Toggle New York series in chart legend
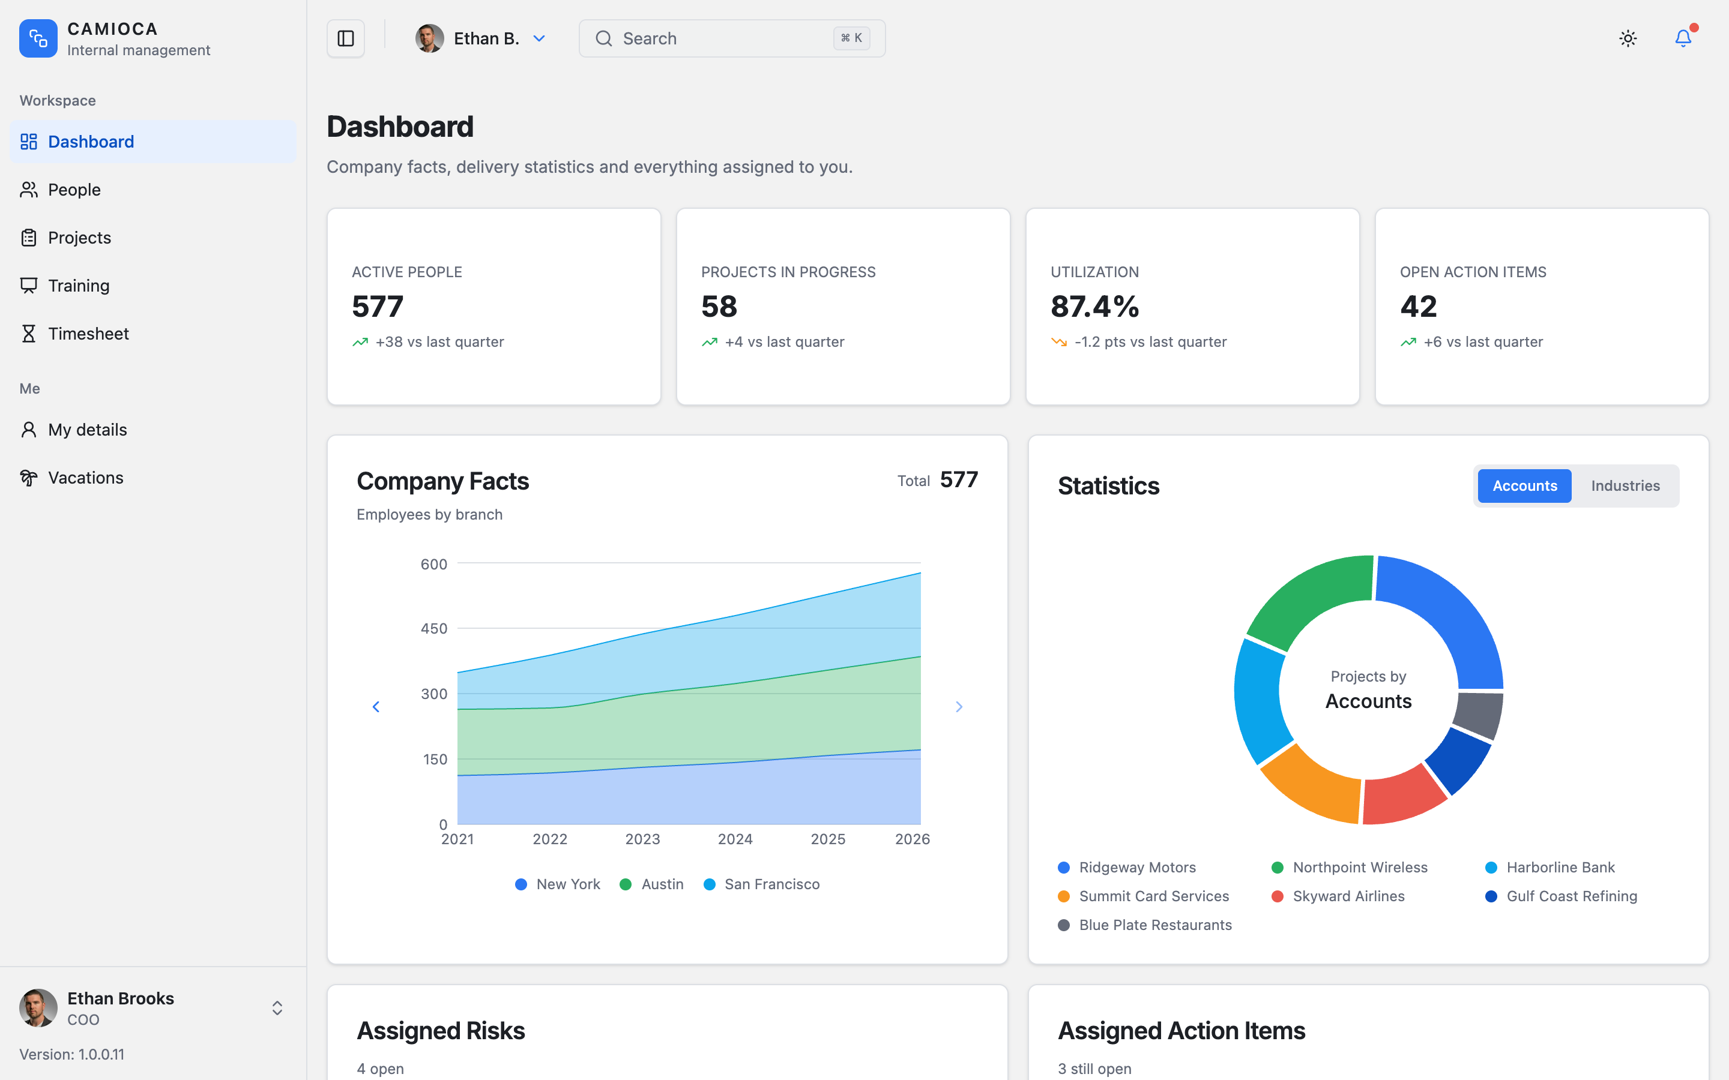 click(x=557, y=884)
